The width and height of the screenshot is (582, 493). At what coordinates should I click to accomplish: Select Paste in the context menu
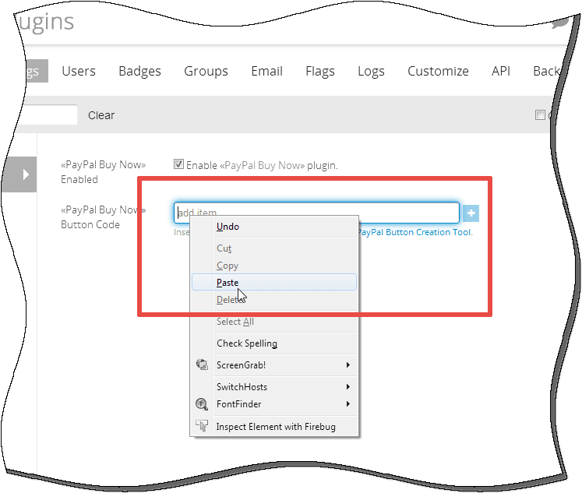[x=274, y=282]
